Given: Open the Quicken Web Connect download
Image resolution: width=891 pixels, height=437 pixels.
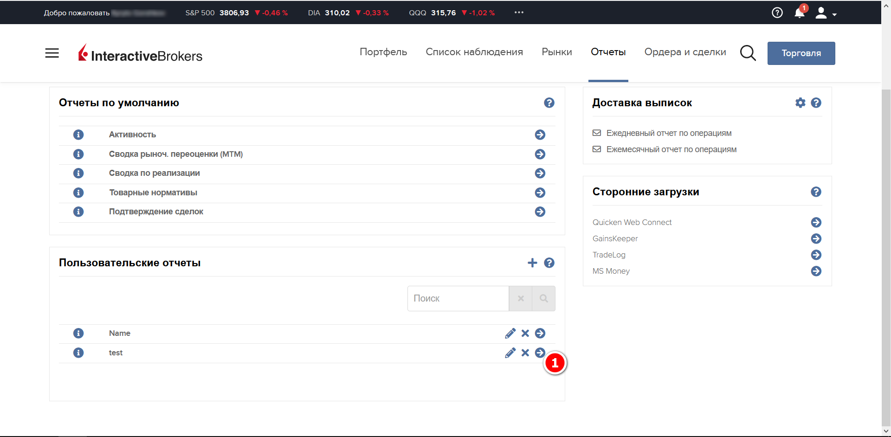Looking at the screenshot, I should pos(816,223).
